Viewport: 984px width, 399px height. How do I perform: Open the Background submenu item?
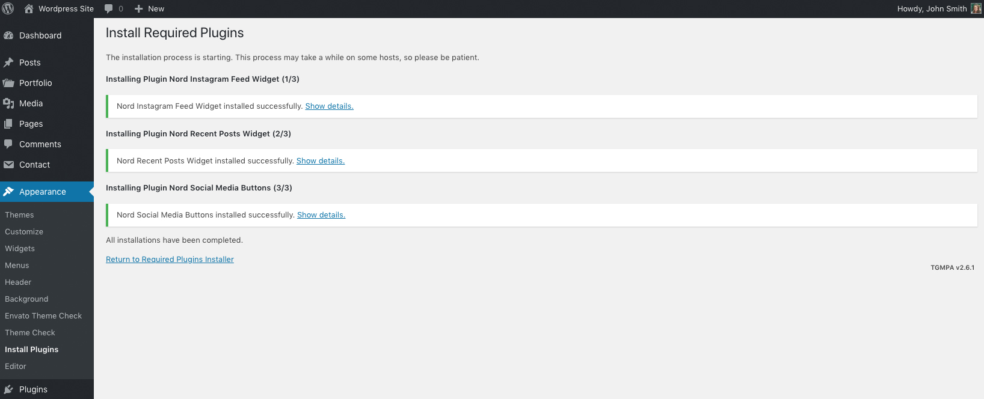pos(26,299)
